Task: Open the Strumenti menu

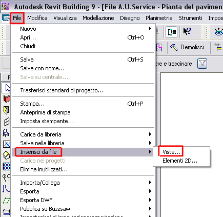Action: pos(190,18)
